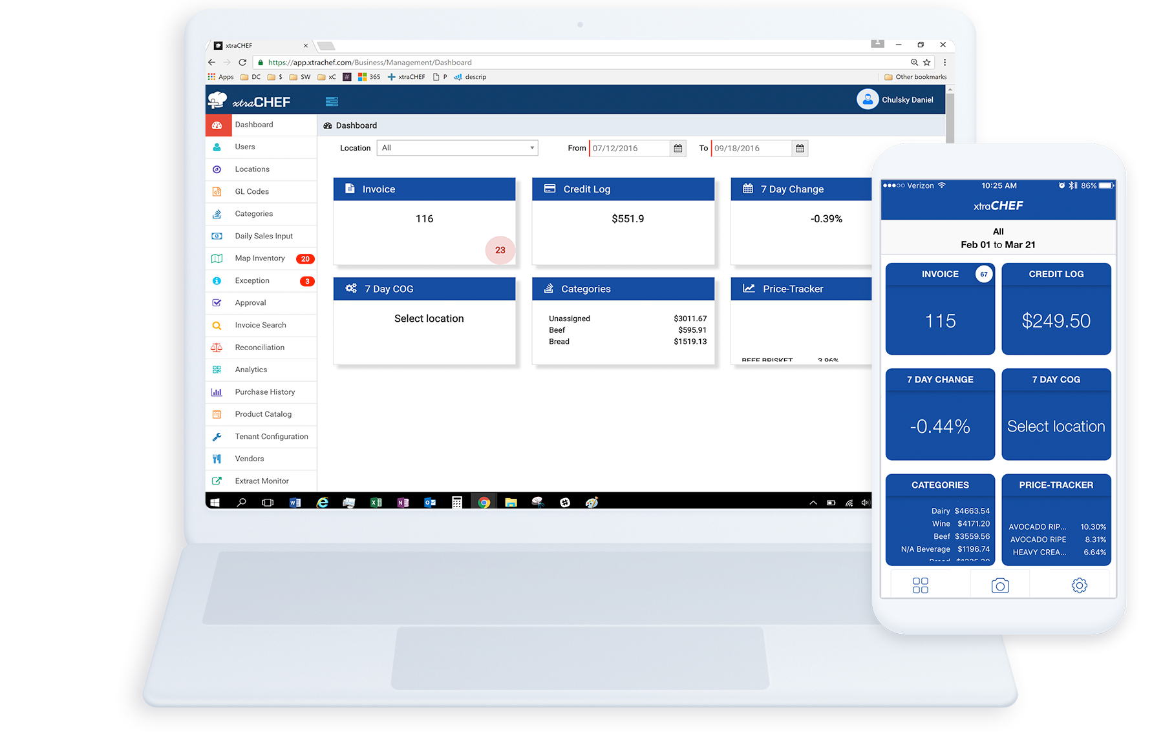Click the Extract Monitor icon
Screen dimensions: 1163x743
(x=217, y=481)
